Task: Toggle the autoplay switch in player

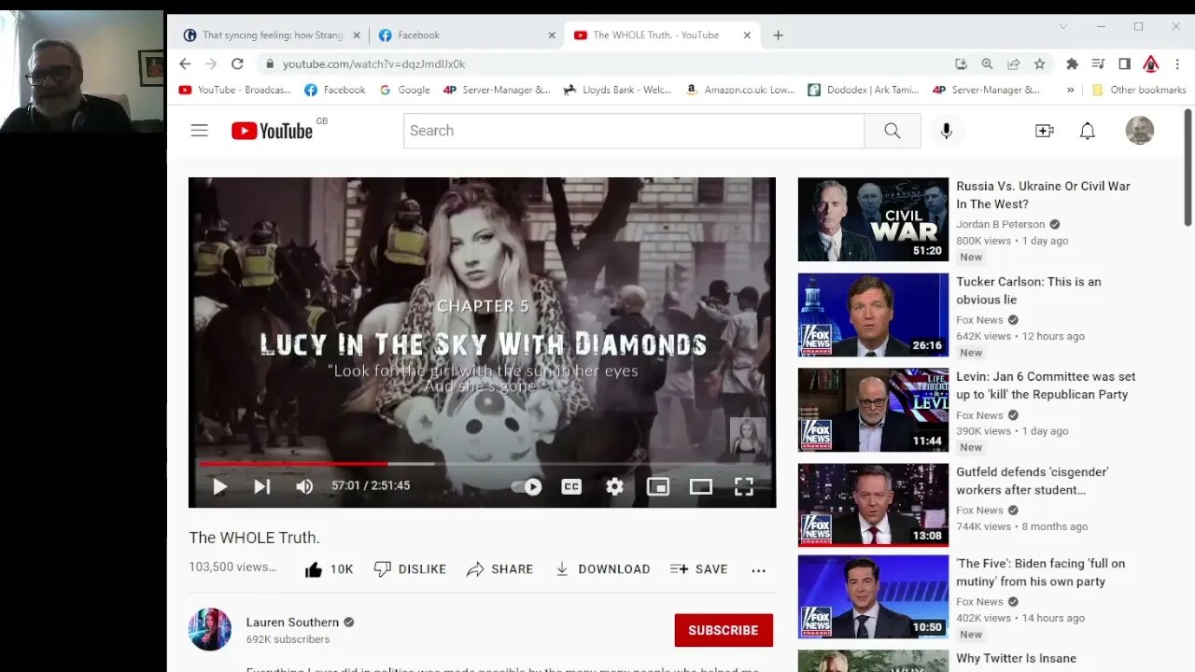Action: 527,486
